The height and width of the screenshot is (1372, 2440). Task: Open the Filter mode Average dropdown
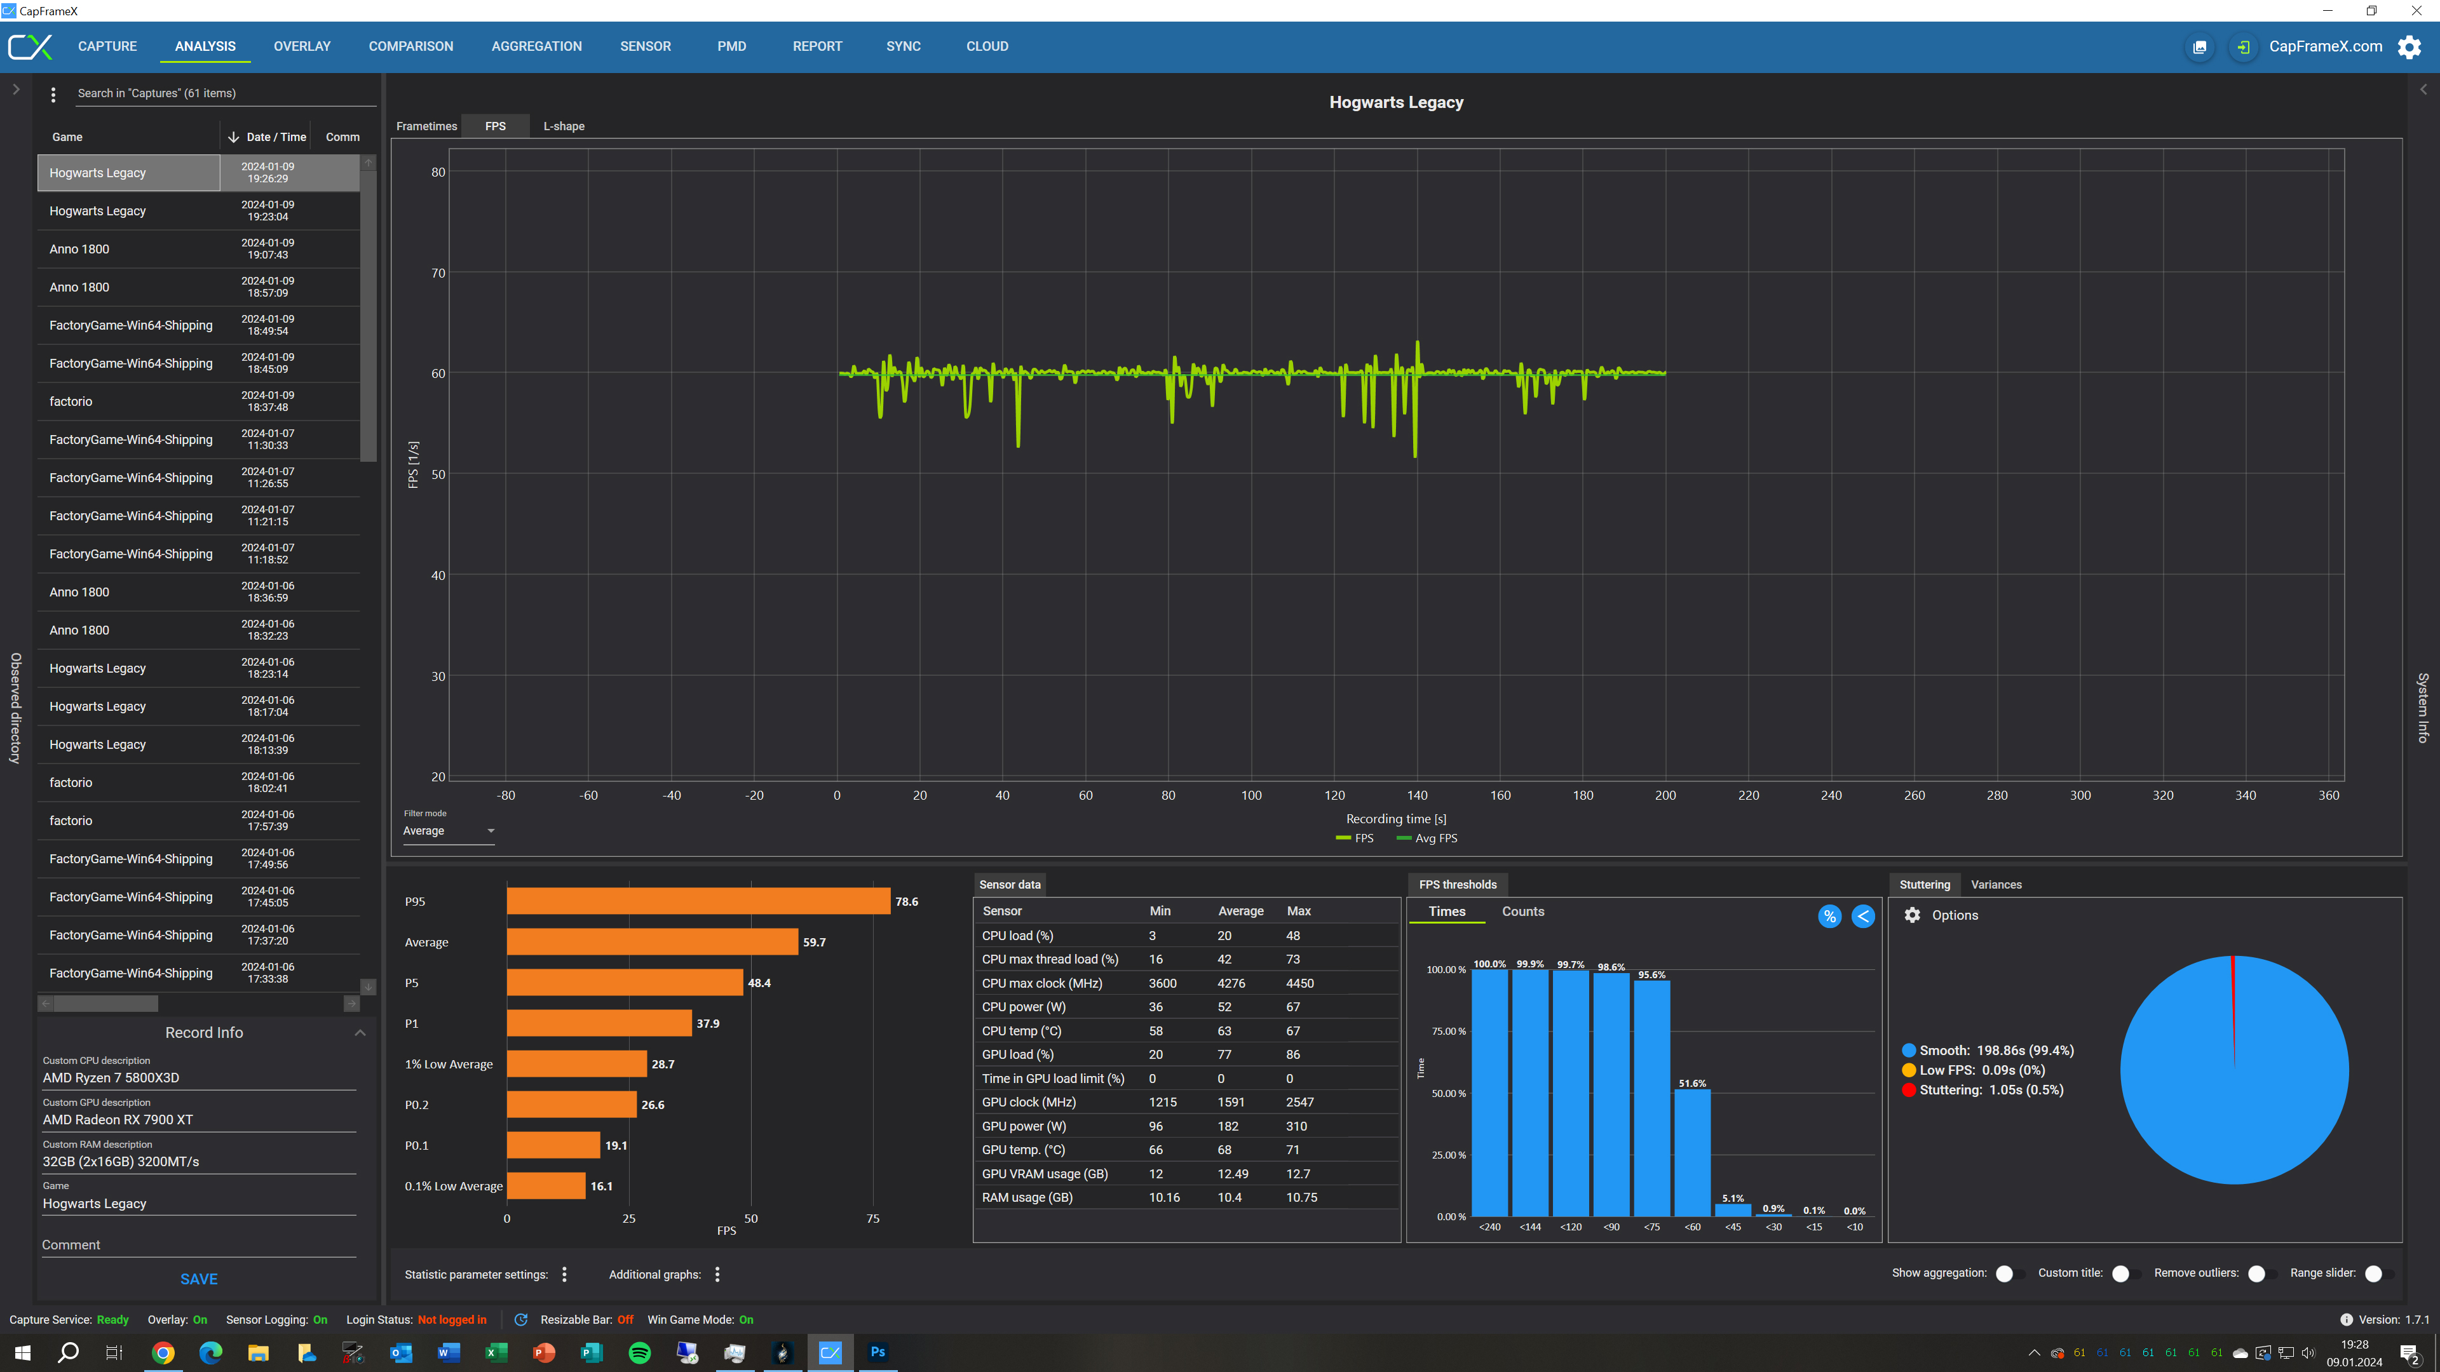pos(448,830)
